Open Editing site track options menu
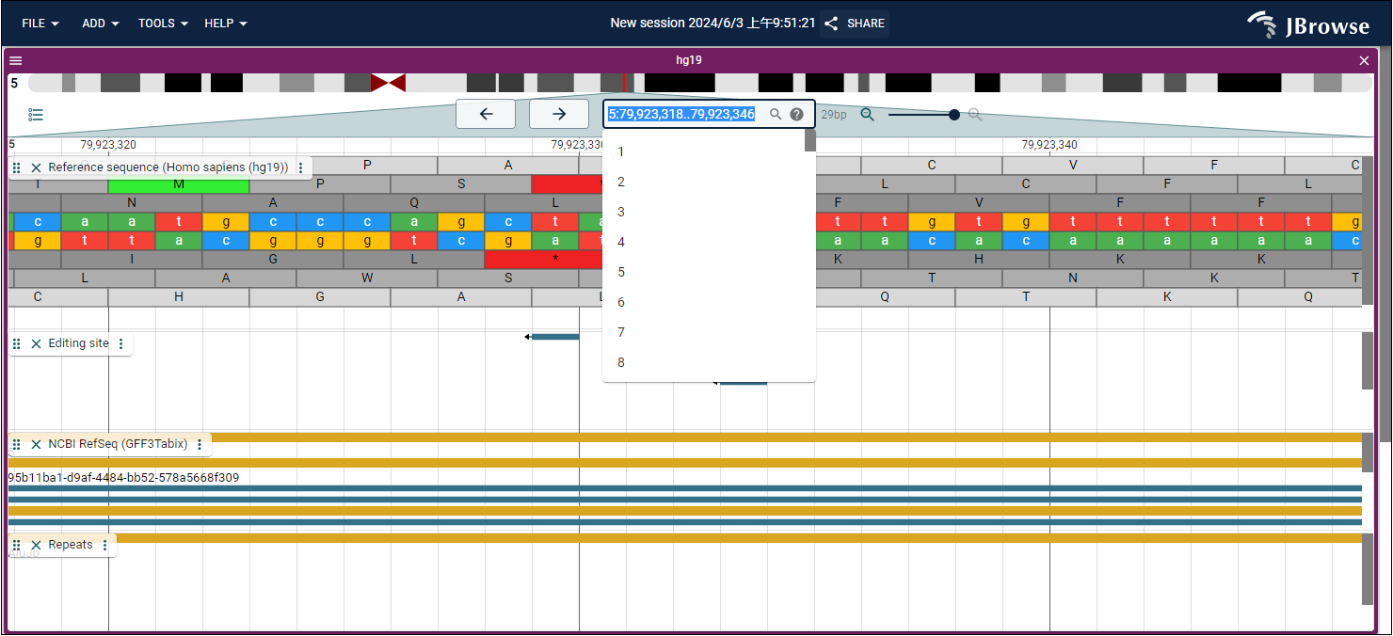Screen dimensions: 1393x636 click(x=120, y=343)
